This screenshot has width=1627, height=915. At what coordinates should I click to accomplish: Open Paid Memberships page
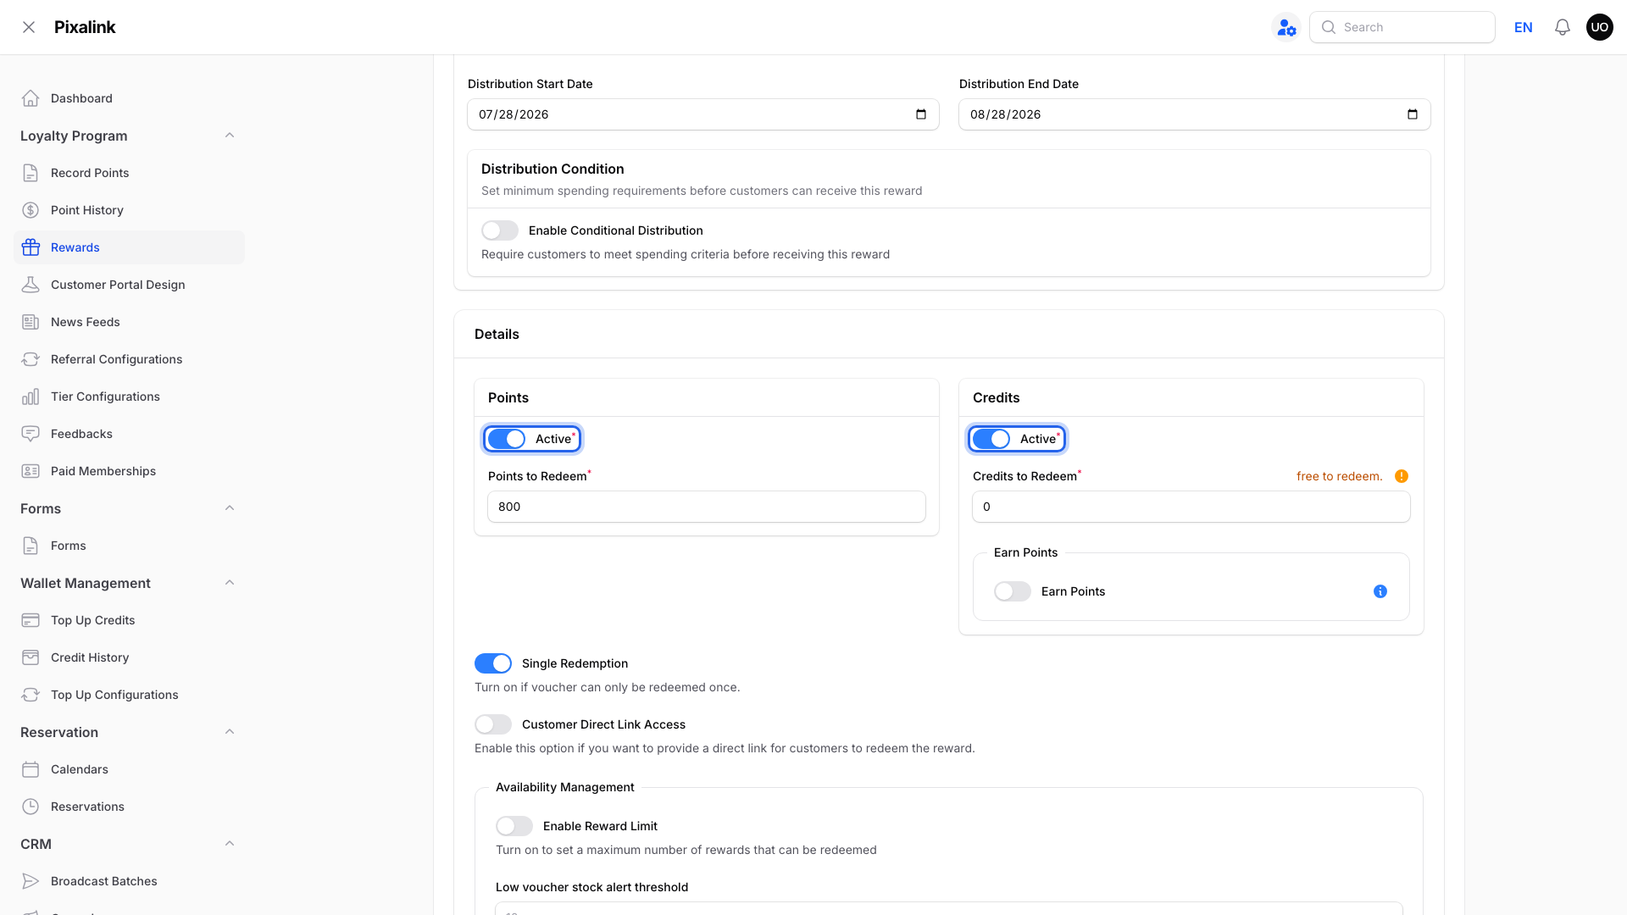129,471
